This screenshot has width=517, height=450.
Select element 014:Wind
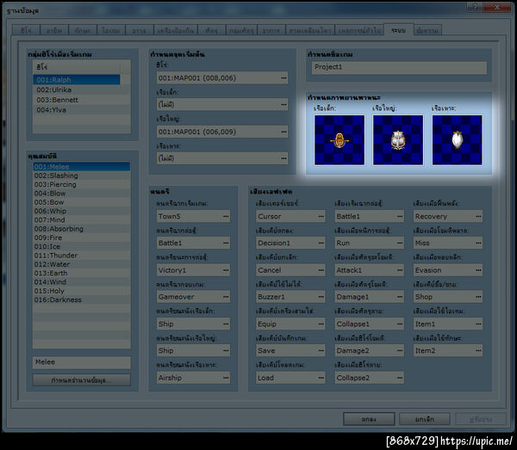coord(82,282)
